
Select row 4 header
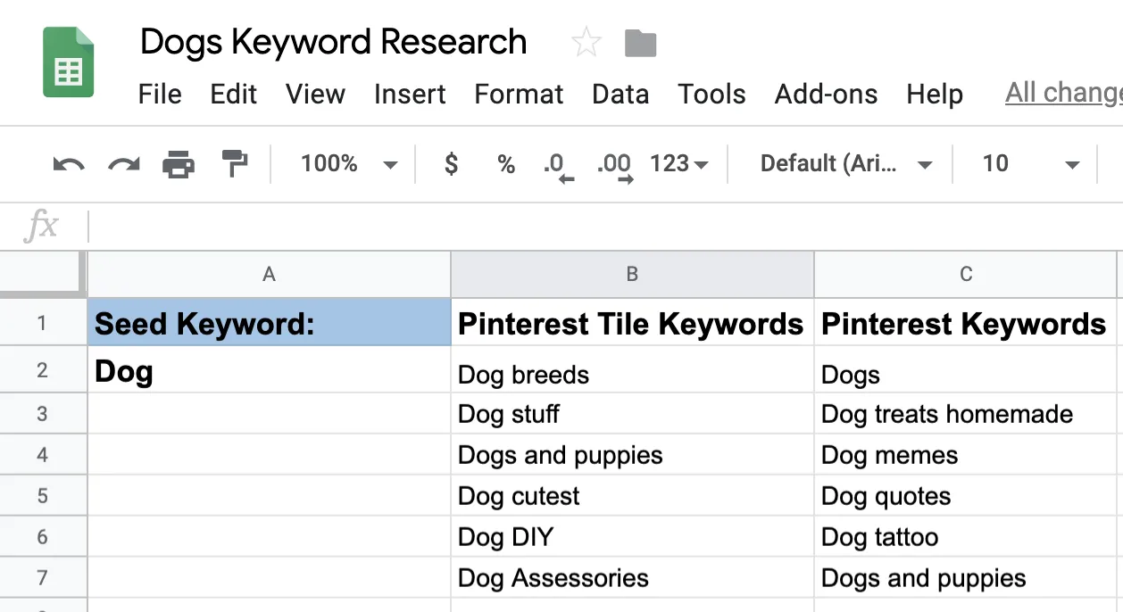[43, 455]
